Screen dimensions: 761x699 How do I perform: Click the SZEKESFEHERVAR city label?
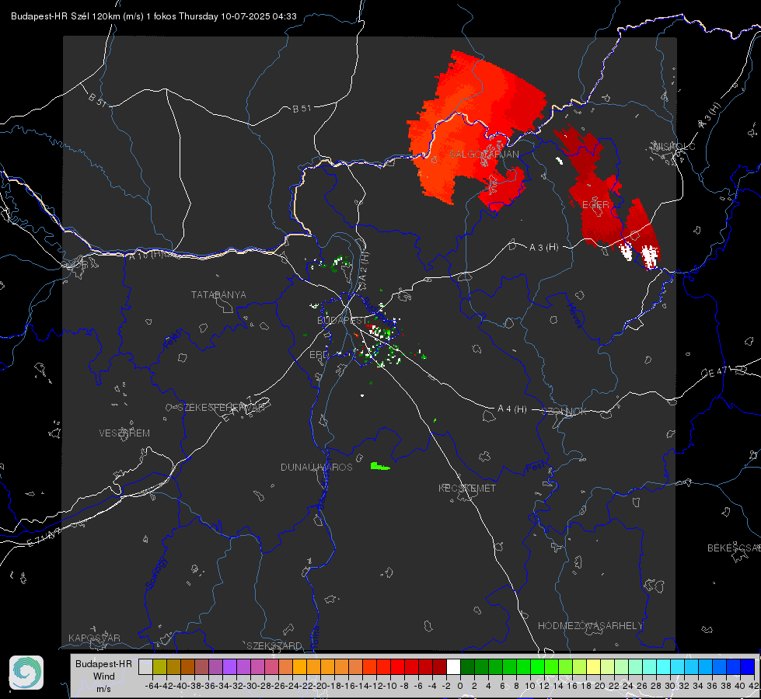click(223, 408)
